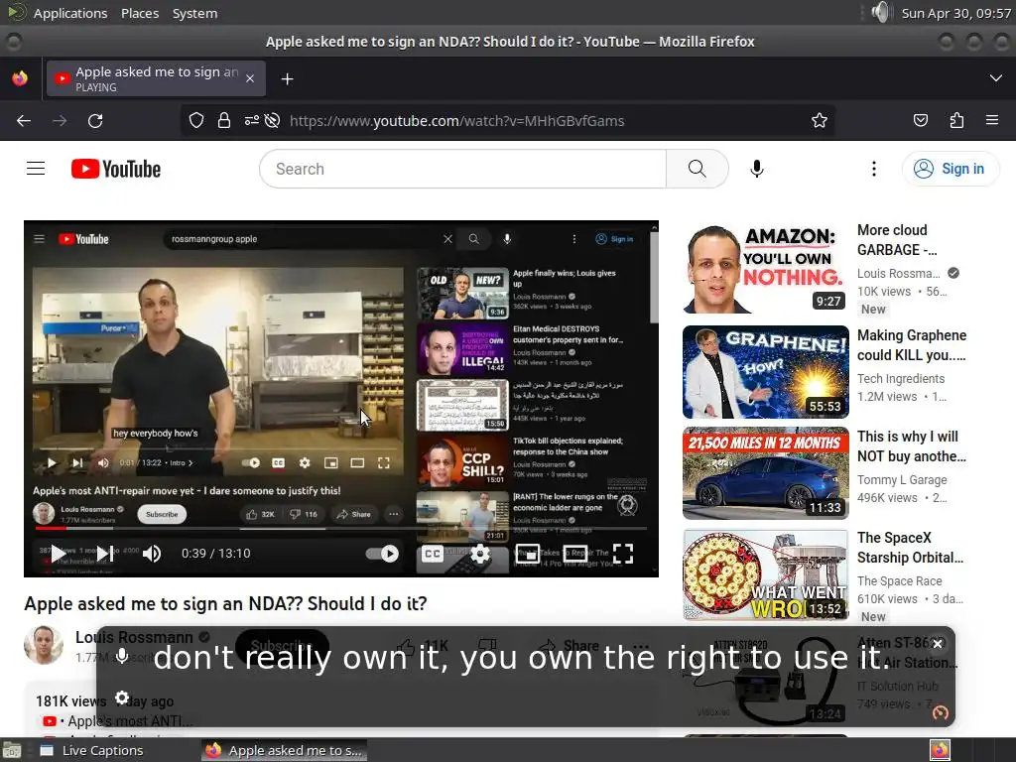Close the Apple NDA YouTube tab
The image size is (1016, 762).
coord(249,78)
